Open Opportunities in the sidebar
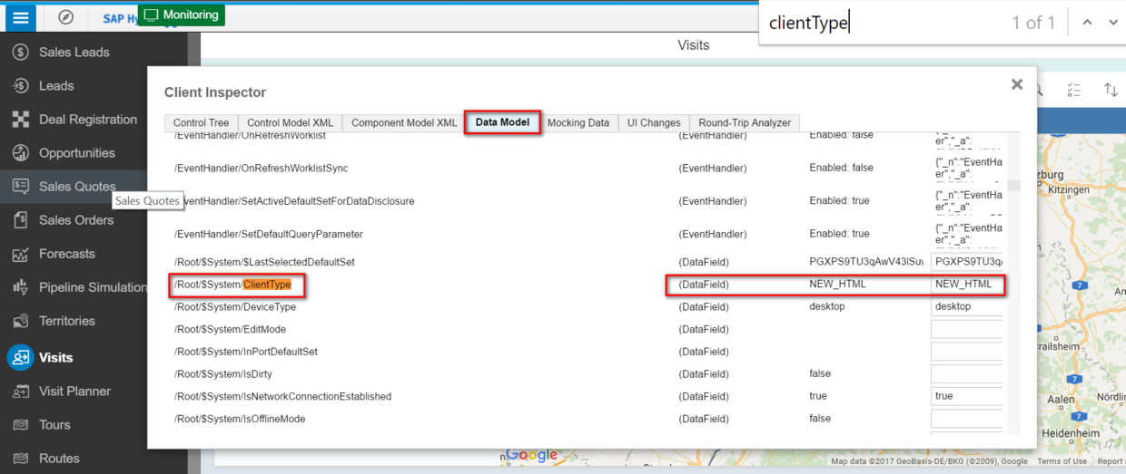Viewport: 1126px width, 474px height. 76,153
